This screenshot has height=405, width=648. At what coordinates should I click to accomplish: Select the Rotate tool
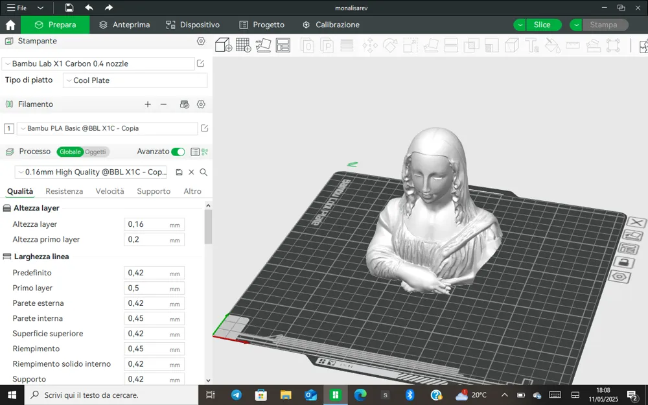click(390, 45)
